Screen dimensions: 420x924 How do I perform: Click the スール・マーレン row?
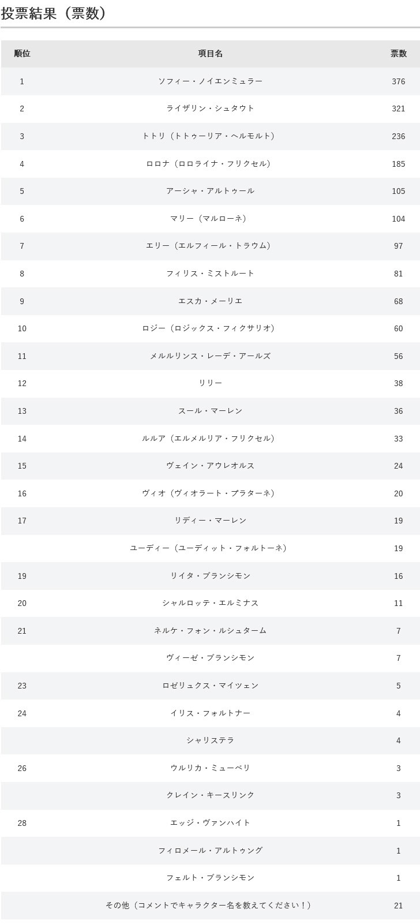(211, 411)
